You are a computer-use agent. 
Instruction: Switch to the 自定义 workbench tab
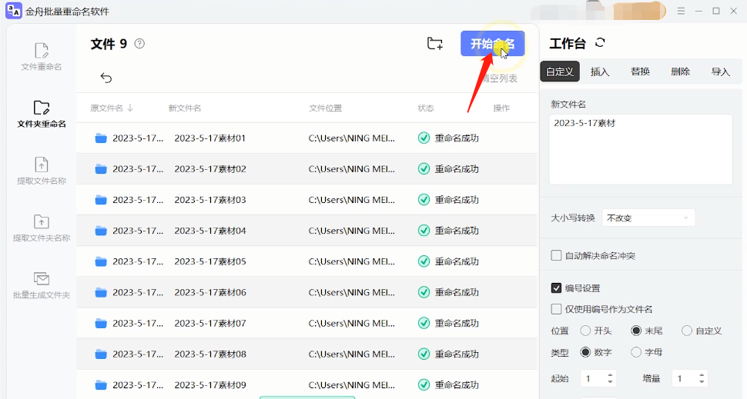(560, 71)
